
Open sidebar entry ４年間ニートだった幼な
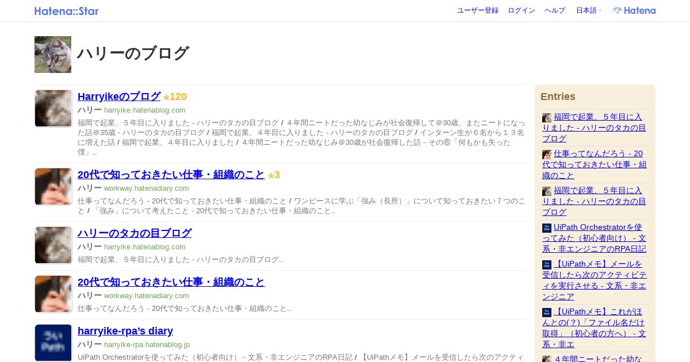(x=597, y=359)
